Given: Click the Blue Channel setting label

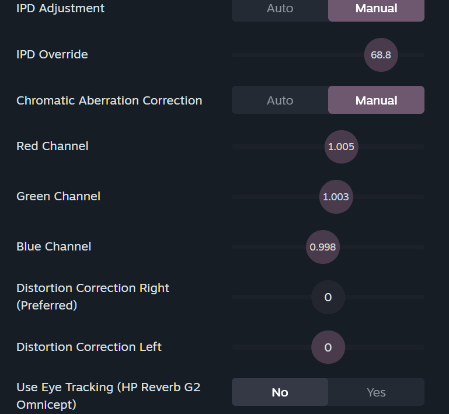Looking at the screenshot, I should tap(54, 246).
